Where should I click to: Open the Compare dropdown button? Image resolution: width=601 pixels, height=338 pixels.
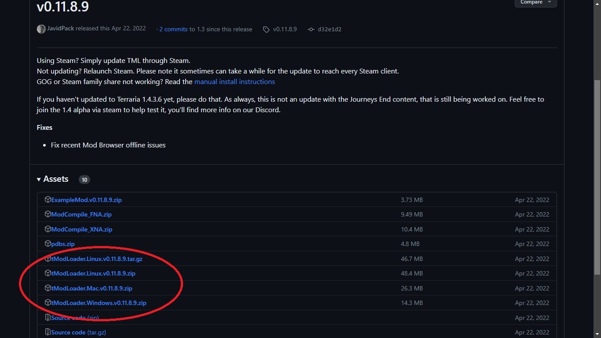[535, 2]
